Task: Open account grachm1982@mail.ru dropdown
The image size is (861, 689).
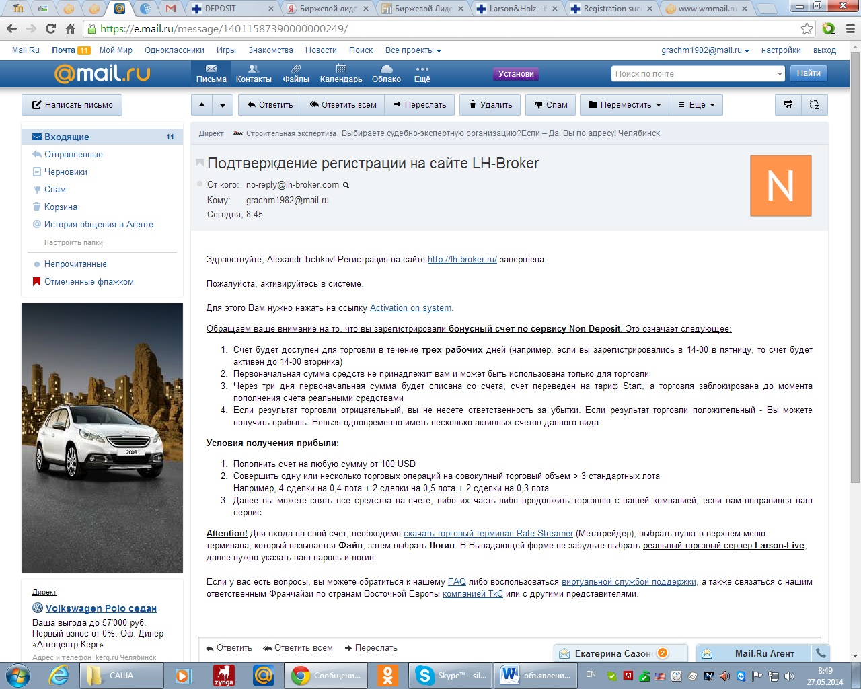Action: [x=705, y=50]
